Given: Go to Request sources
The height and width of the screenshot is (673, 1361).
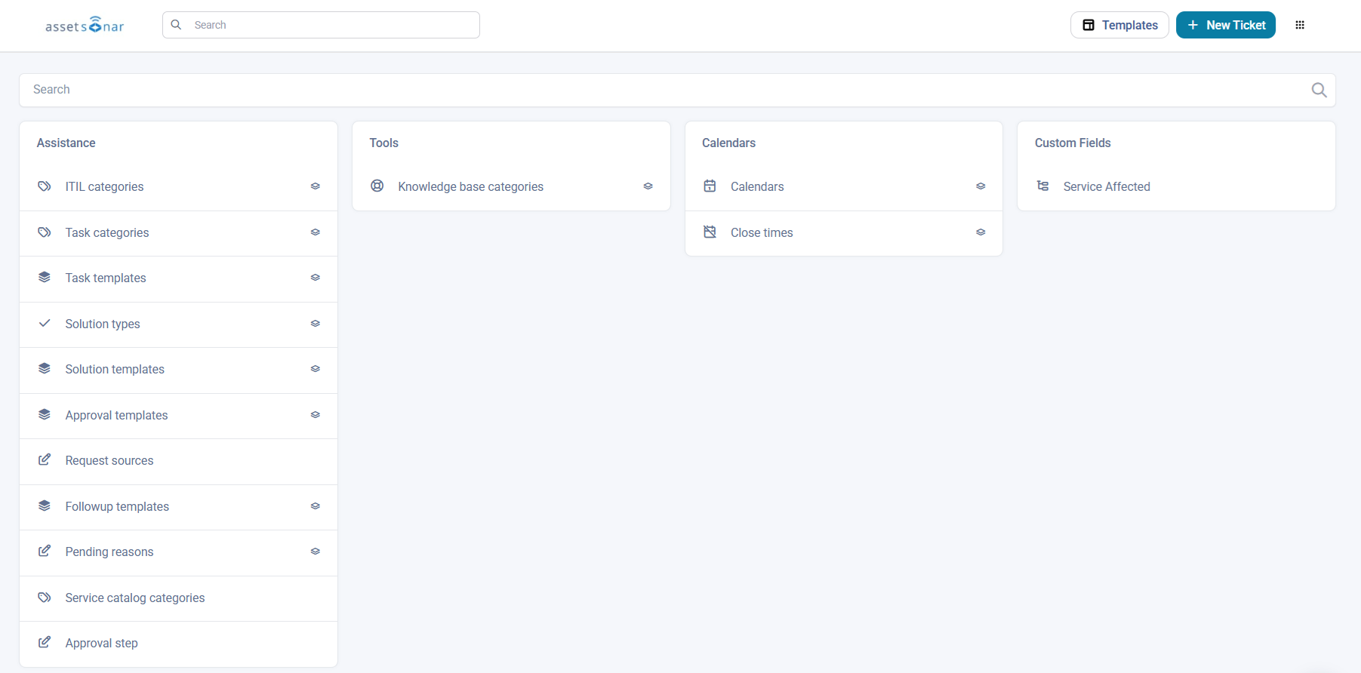Looking at the screenshot, I should pyautogui.click(x=109, y=461).
